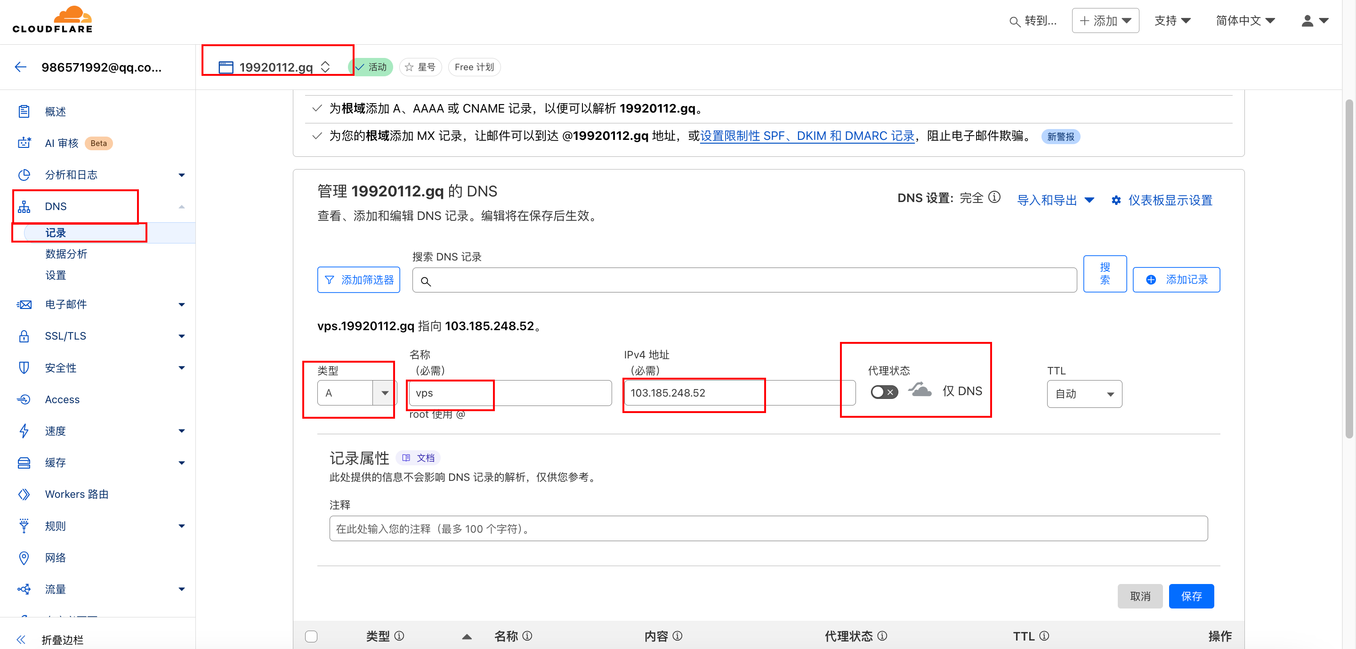Go back using the account arrow

pyautogui.click(x=21, y=67)
